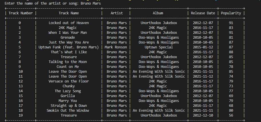Click the "Popularity" column header

pyautogui.click(x=231, y=13)
